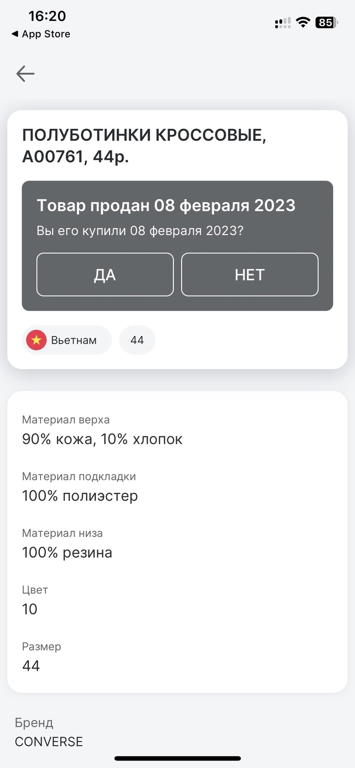Tap the cellular signal icon

pyautogui.click(x=282, y=22)
